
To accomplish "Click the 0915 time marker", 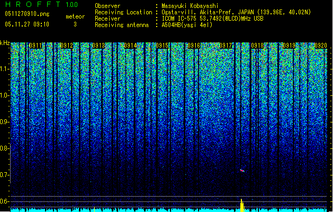I will [162, 46].
